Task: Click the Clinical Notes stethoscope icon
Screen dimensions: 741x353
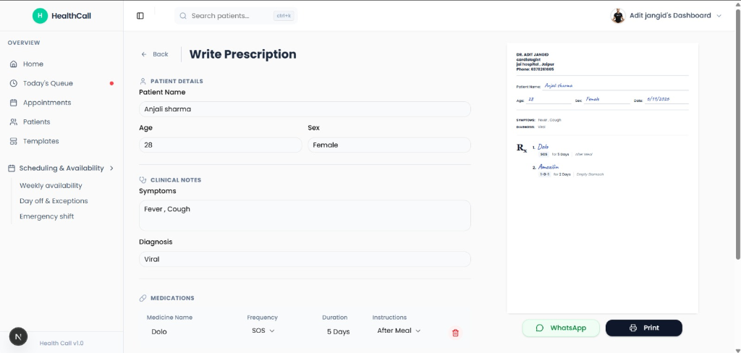Action: [x=143, y=180]
